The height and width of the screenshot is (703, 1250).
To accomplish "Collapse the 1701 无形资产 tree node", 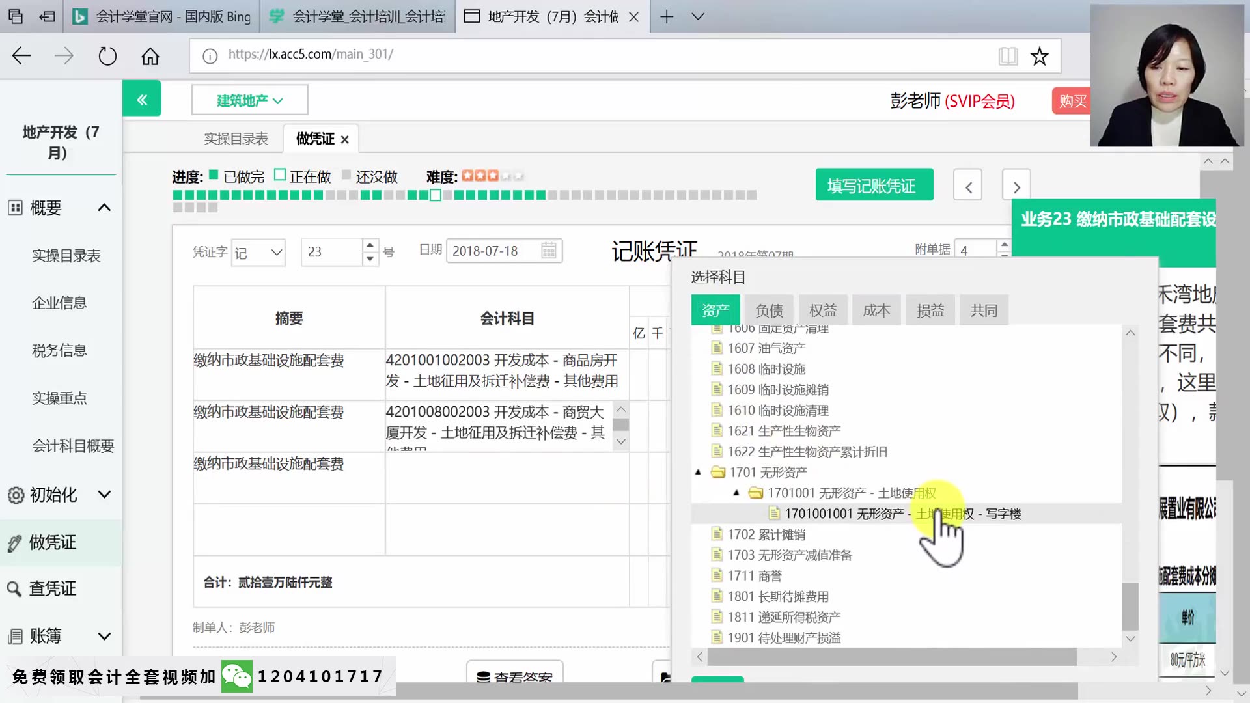I will coord(698,473).
